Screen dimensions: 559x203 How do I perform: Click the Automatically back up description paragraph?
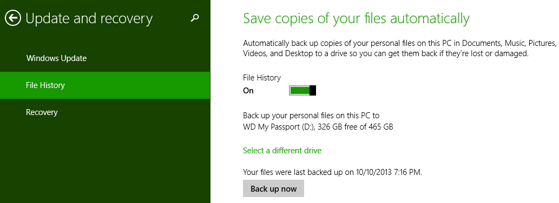click(x=400, y=49)
